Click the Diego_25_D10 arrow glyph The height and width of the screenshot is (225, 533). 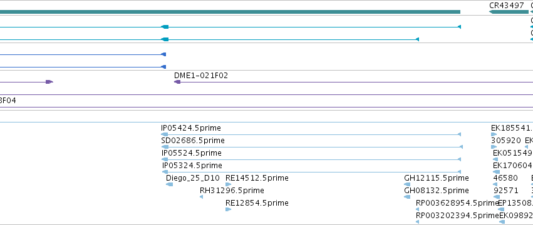169,184
